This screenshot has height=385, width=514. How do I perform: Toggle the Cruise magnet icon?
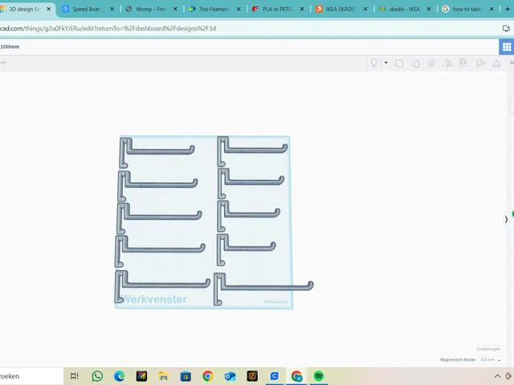tap(463, 63)
